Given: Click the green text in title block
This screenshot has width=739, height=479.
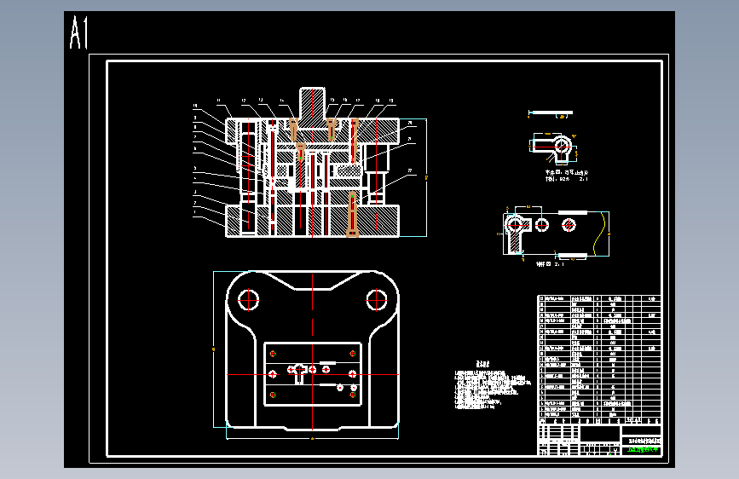Looking at the screenshot, I should 644,450.
